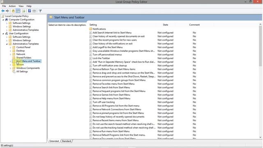This screenshot has height=148, width=263.
Task: Click the Forward arrow toolbar button
Action: point(7,11)
